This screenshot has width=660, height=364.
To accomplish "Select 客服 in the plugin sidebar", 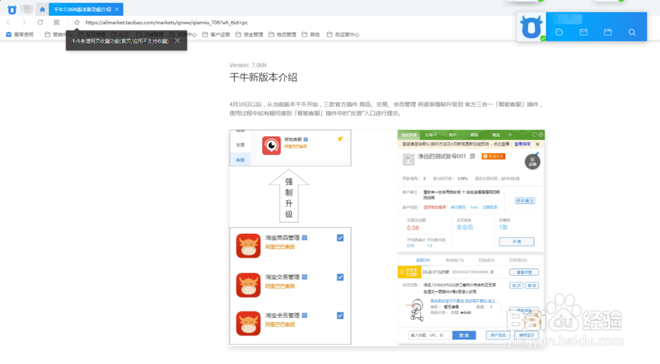I will [x=240, y=160].
